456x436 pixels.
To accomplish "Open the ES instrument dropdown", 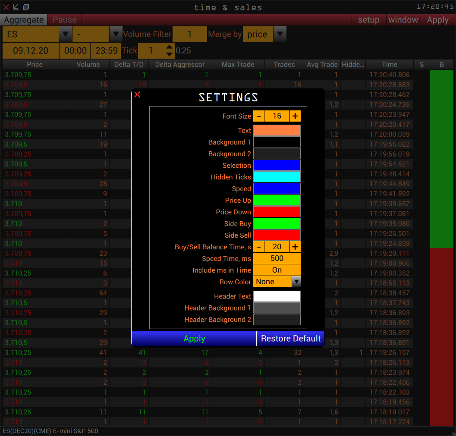I will click(66, 34).
